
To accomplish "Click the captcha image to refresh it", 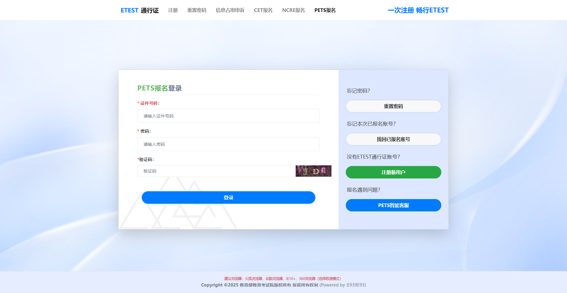I will 313,171.
